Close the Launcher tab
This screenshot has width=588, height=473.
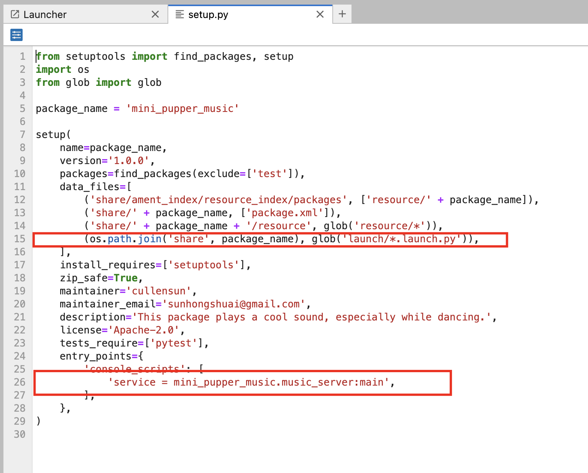[155, 15]
